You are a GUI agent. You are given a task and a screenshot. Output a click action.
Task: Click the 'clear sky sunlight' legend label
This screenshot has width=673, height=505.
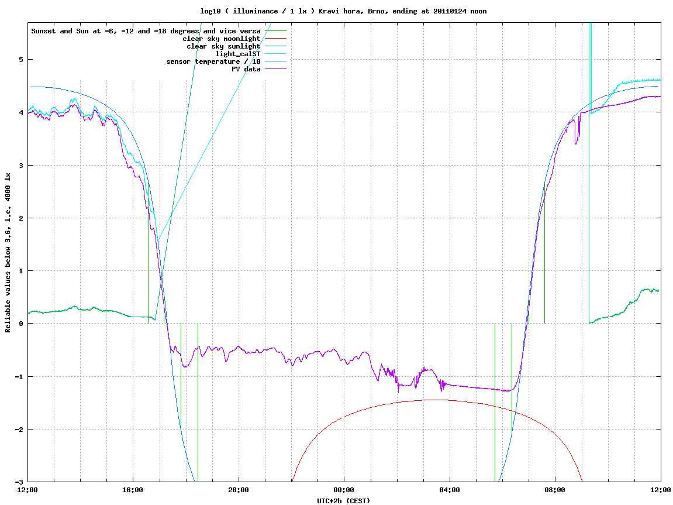pos(223,46)
